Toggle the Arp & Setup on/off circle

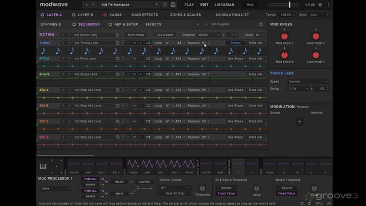[110, 24]
